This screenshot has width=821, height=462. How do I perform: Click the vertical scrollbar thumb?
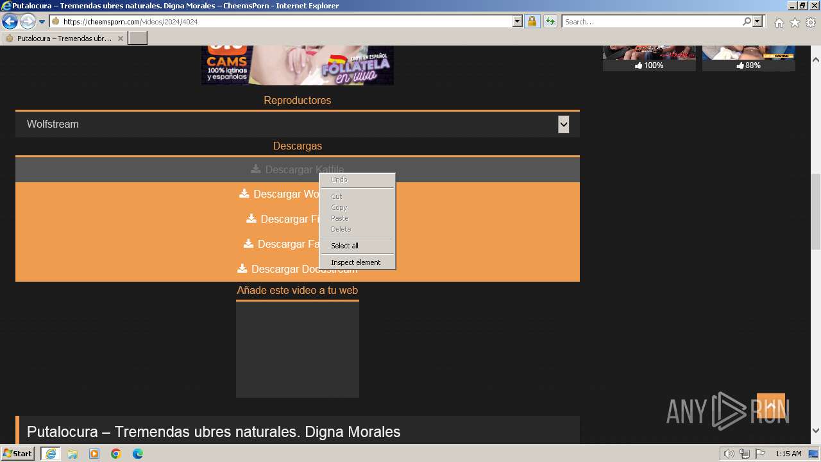(x=816, y=212)
